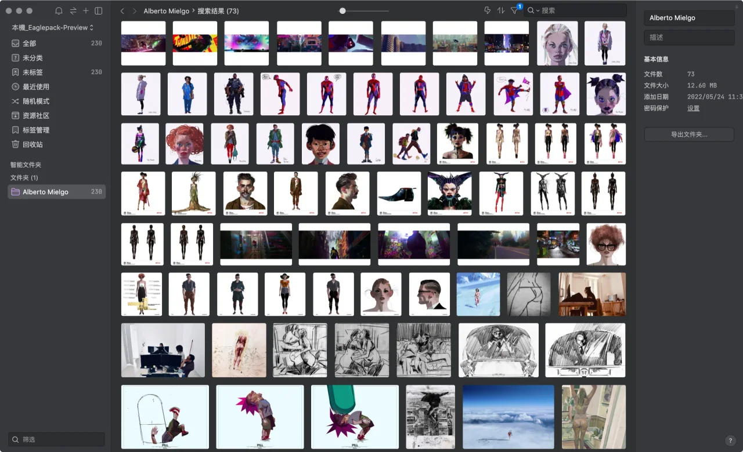Click the 智能文件夹 section header
This screenshot has width=743, height=452.
point(26,165)
